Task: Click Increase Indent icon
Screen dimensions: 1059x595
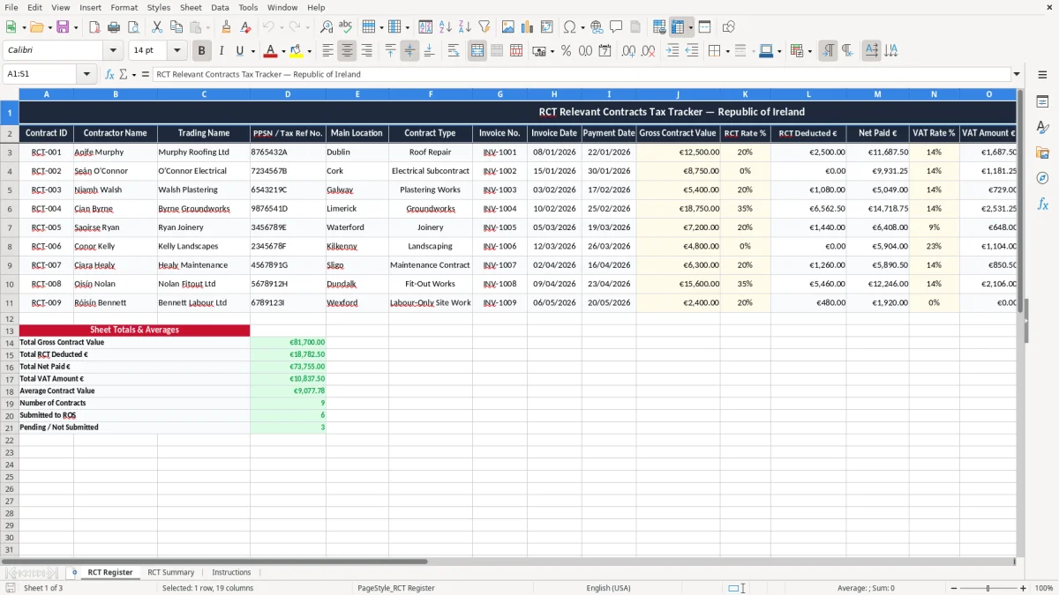Action: tap(672, 51)
